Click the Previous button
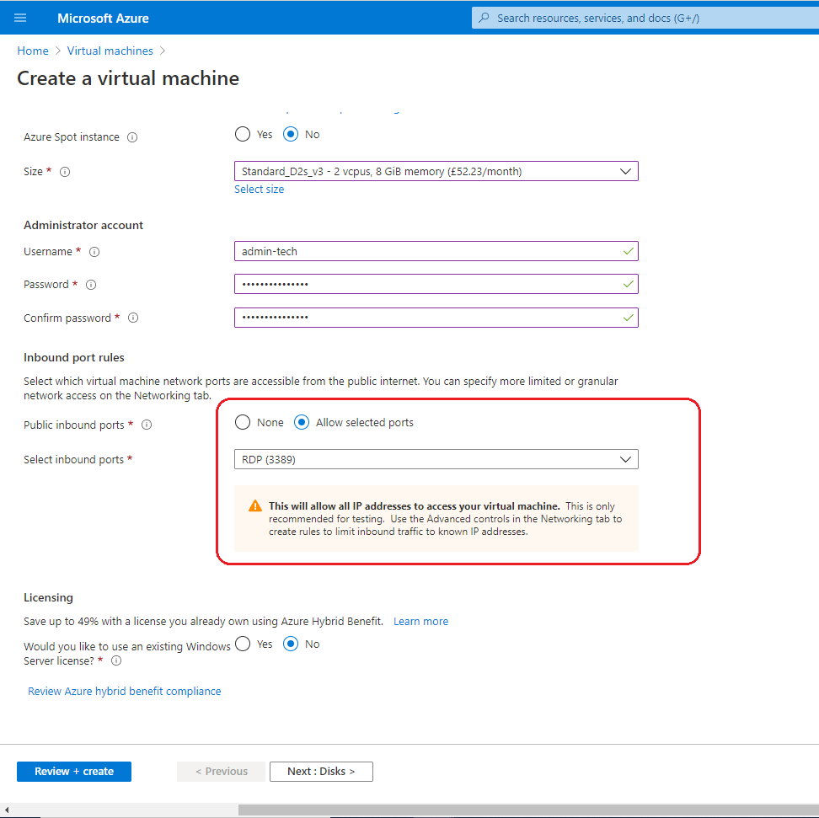 pos(222,772)
